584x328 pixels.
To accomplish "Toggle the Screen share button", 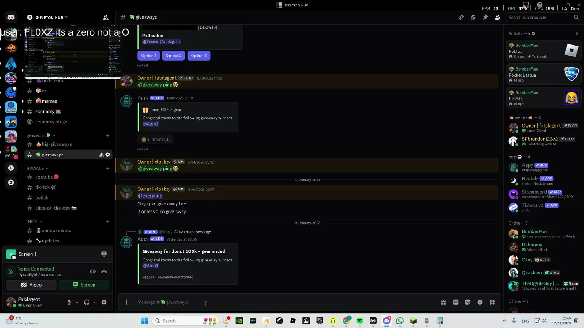I will click(x=84, y=285).
